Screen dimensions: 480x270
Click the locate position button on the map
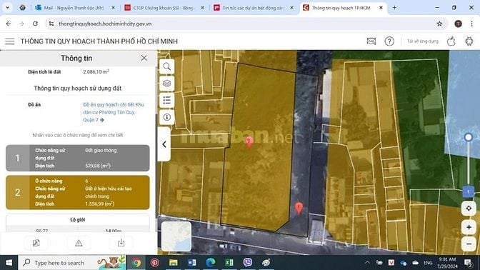click(469, 208)
